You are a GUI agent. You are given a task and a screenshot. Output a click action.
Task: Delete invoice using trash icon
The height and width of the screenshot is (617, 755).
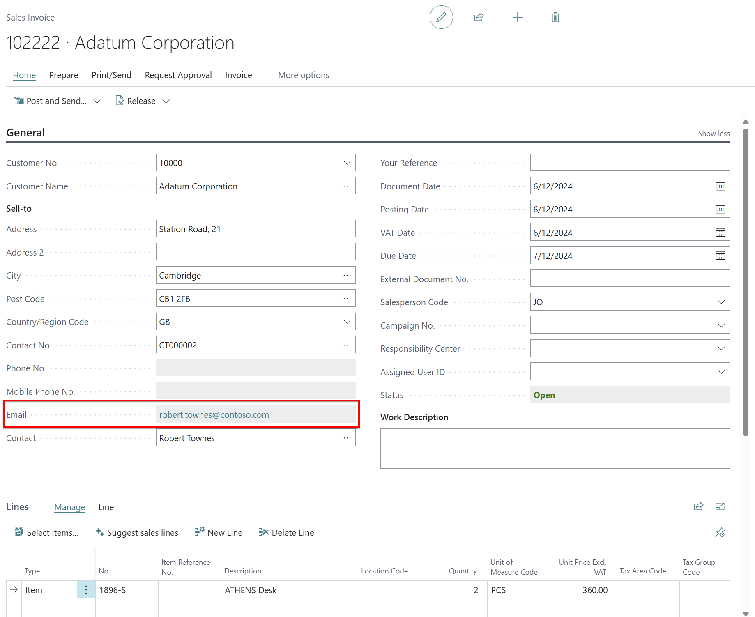[x=555, y=17]
